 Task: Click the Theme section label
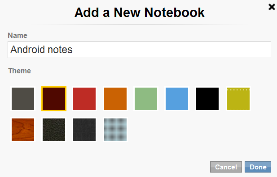(20, 71)
